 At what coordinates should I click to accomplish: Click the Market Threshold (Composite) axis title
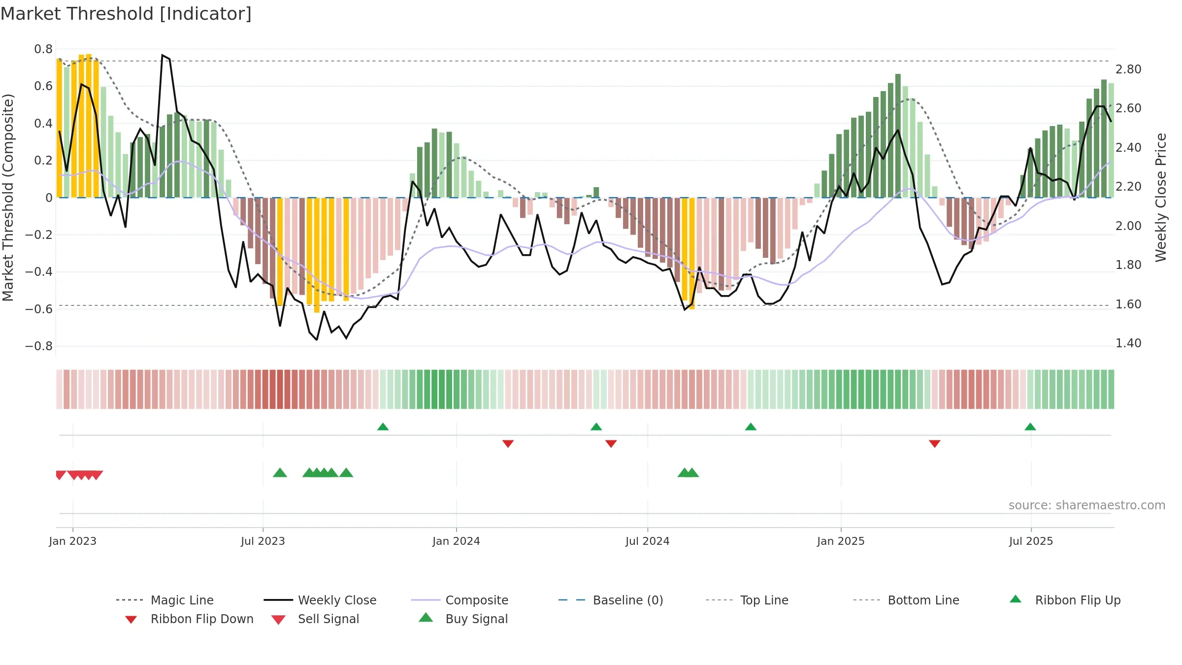(x=8, y=198)
